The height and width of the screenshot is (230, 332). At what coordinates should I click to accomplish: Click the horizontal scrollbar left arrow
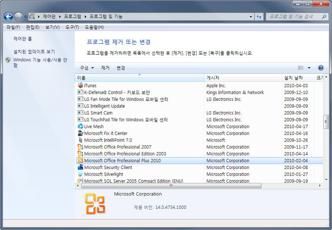[78, 186]
